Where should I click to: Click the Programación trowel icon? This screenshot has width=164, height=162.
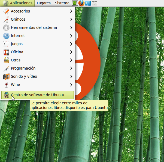6,68
